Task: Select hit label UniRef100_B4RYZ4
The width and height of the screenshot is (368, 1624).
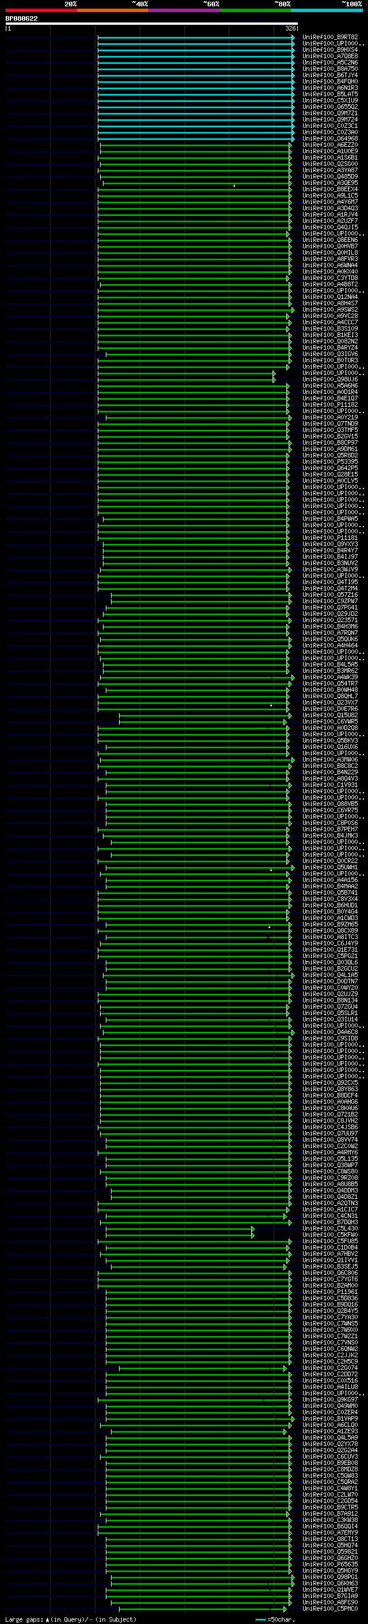Action: 329,347
